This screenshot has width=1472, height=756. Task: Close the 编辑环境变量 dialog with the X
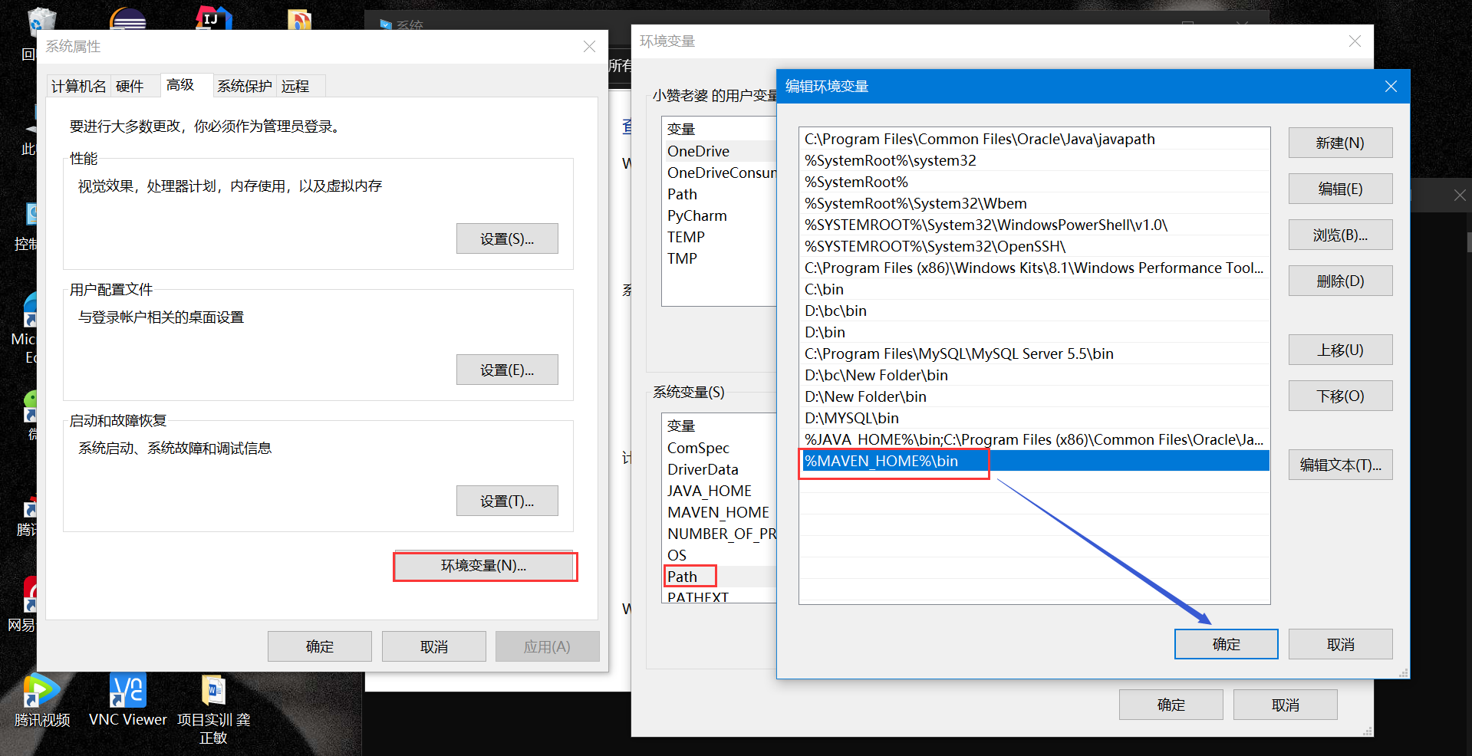point(1391,87)
